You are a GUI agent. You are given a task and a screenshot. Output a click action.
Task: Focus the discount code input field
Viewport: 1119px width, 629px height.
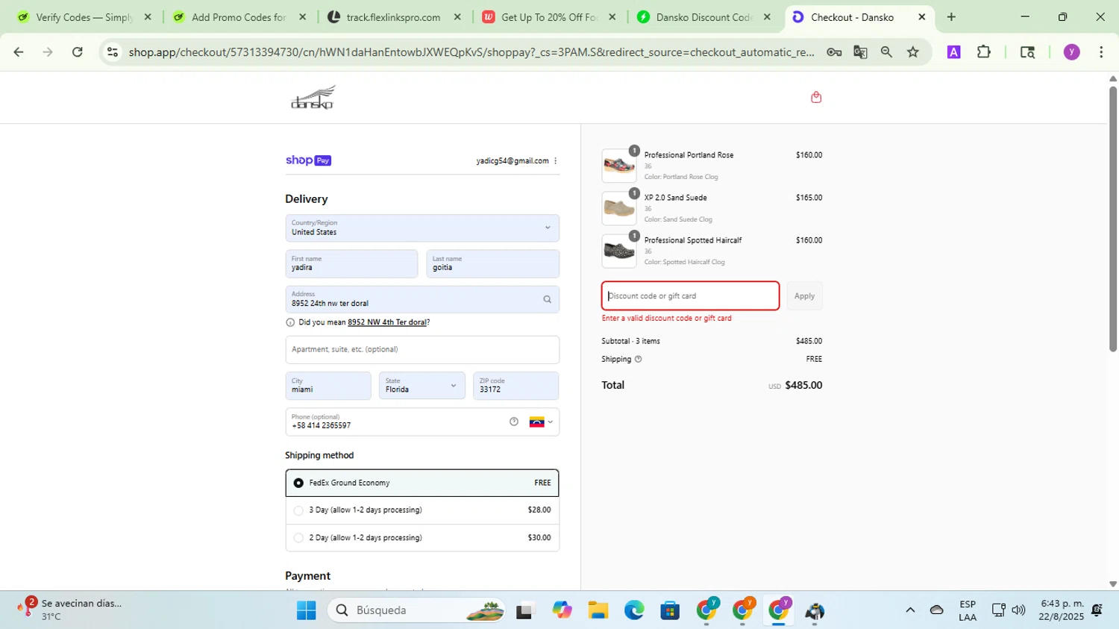691,296
